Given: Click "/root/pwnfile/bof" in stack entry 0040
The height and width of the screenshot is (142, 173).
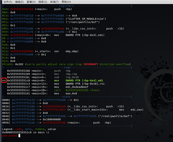Looking at the screenshot, I should click(115, 116).
